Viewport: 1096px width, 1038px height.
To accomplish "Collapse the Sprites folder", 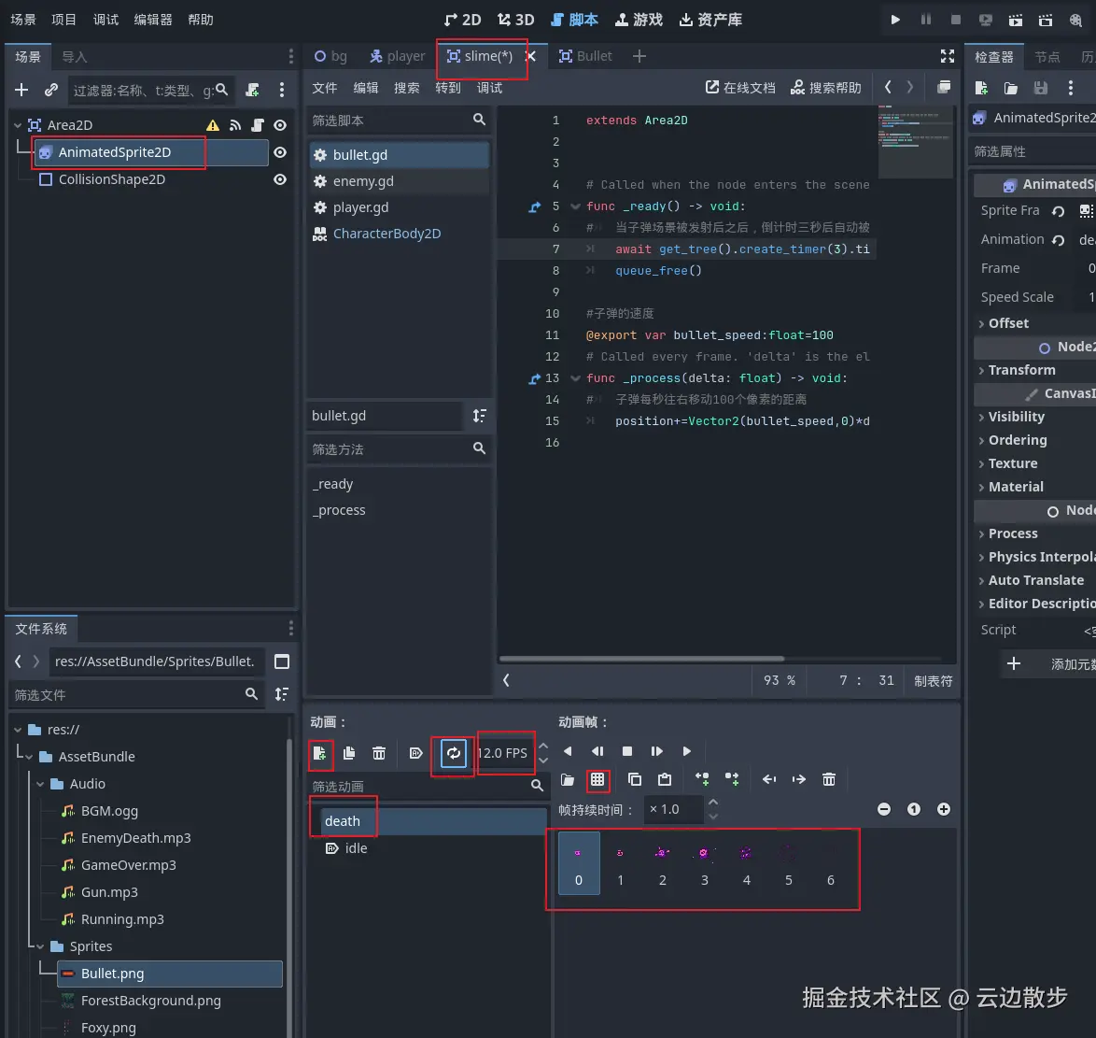I will 40,946.
